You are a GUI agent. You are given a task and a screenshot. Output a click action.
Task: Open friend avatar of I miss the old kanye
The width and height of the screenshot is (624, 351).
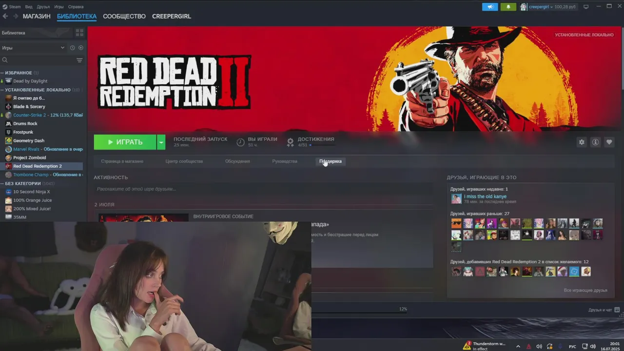(x=456, y=198)
